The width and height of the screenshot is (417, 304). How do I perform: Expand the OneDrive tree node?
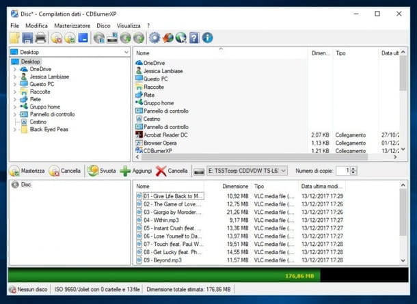coord(14,70)
